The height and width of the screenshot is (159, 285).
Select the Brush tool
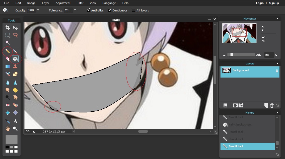[15, 51]
